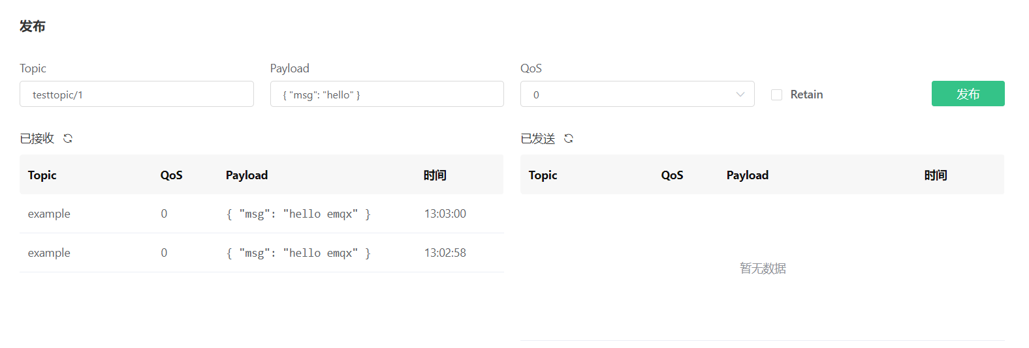Click into the Payload input field
The width and height of the screenshot is (1029, 348).
pyautogui.click(x=387, y=94)
